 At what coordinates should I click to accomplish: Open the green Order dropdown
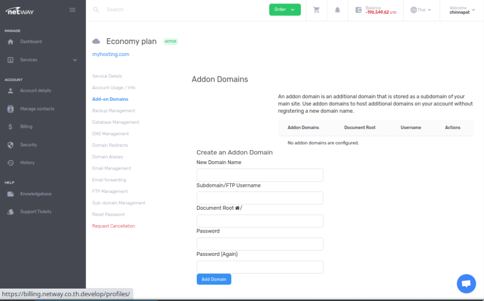point(285,10)
